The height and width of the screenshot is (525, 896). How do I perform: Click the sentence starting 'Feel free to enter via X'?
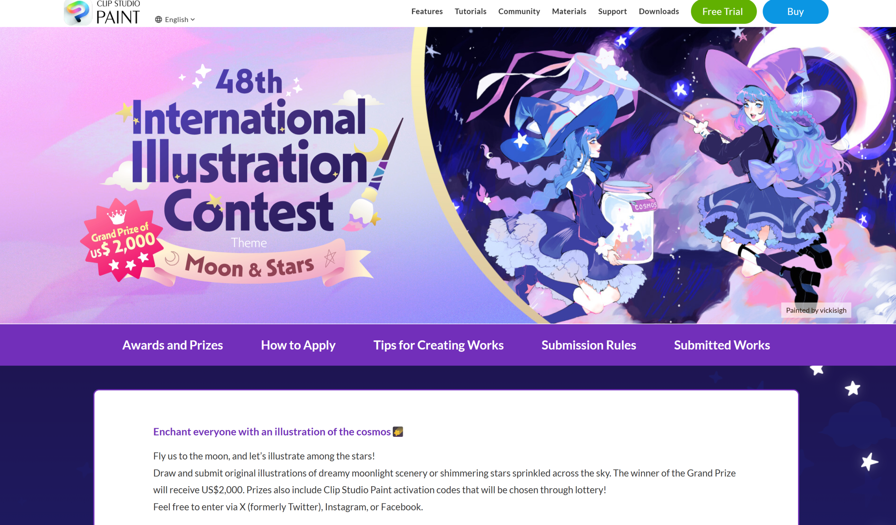pyautogui.click(x=288, y=507)
